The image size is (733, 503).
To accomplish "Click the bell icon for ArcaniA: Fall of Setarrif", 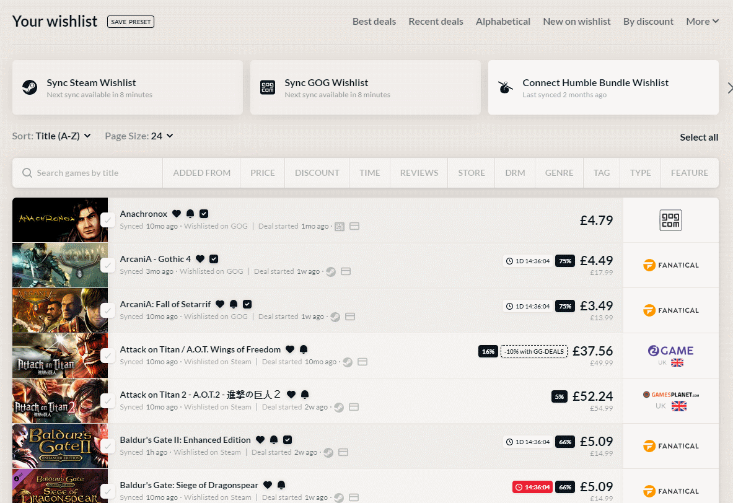I will (x=234, y=304).
